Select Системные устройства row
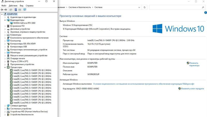Image resolution: width=207 pixels, height=117 pixels. [x=21, y=108]
